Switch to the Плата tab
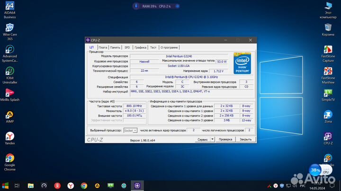The image size is (341, 191). click(x=103, y=48)
